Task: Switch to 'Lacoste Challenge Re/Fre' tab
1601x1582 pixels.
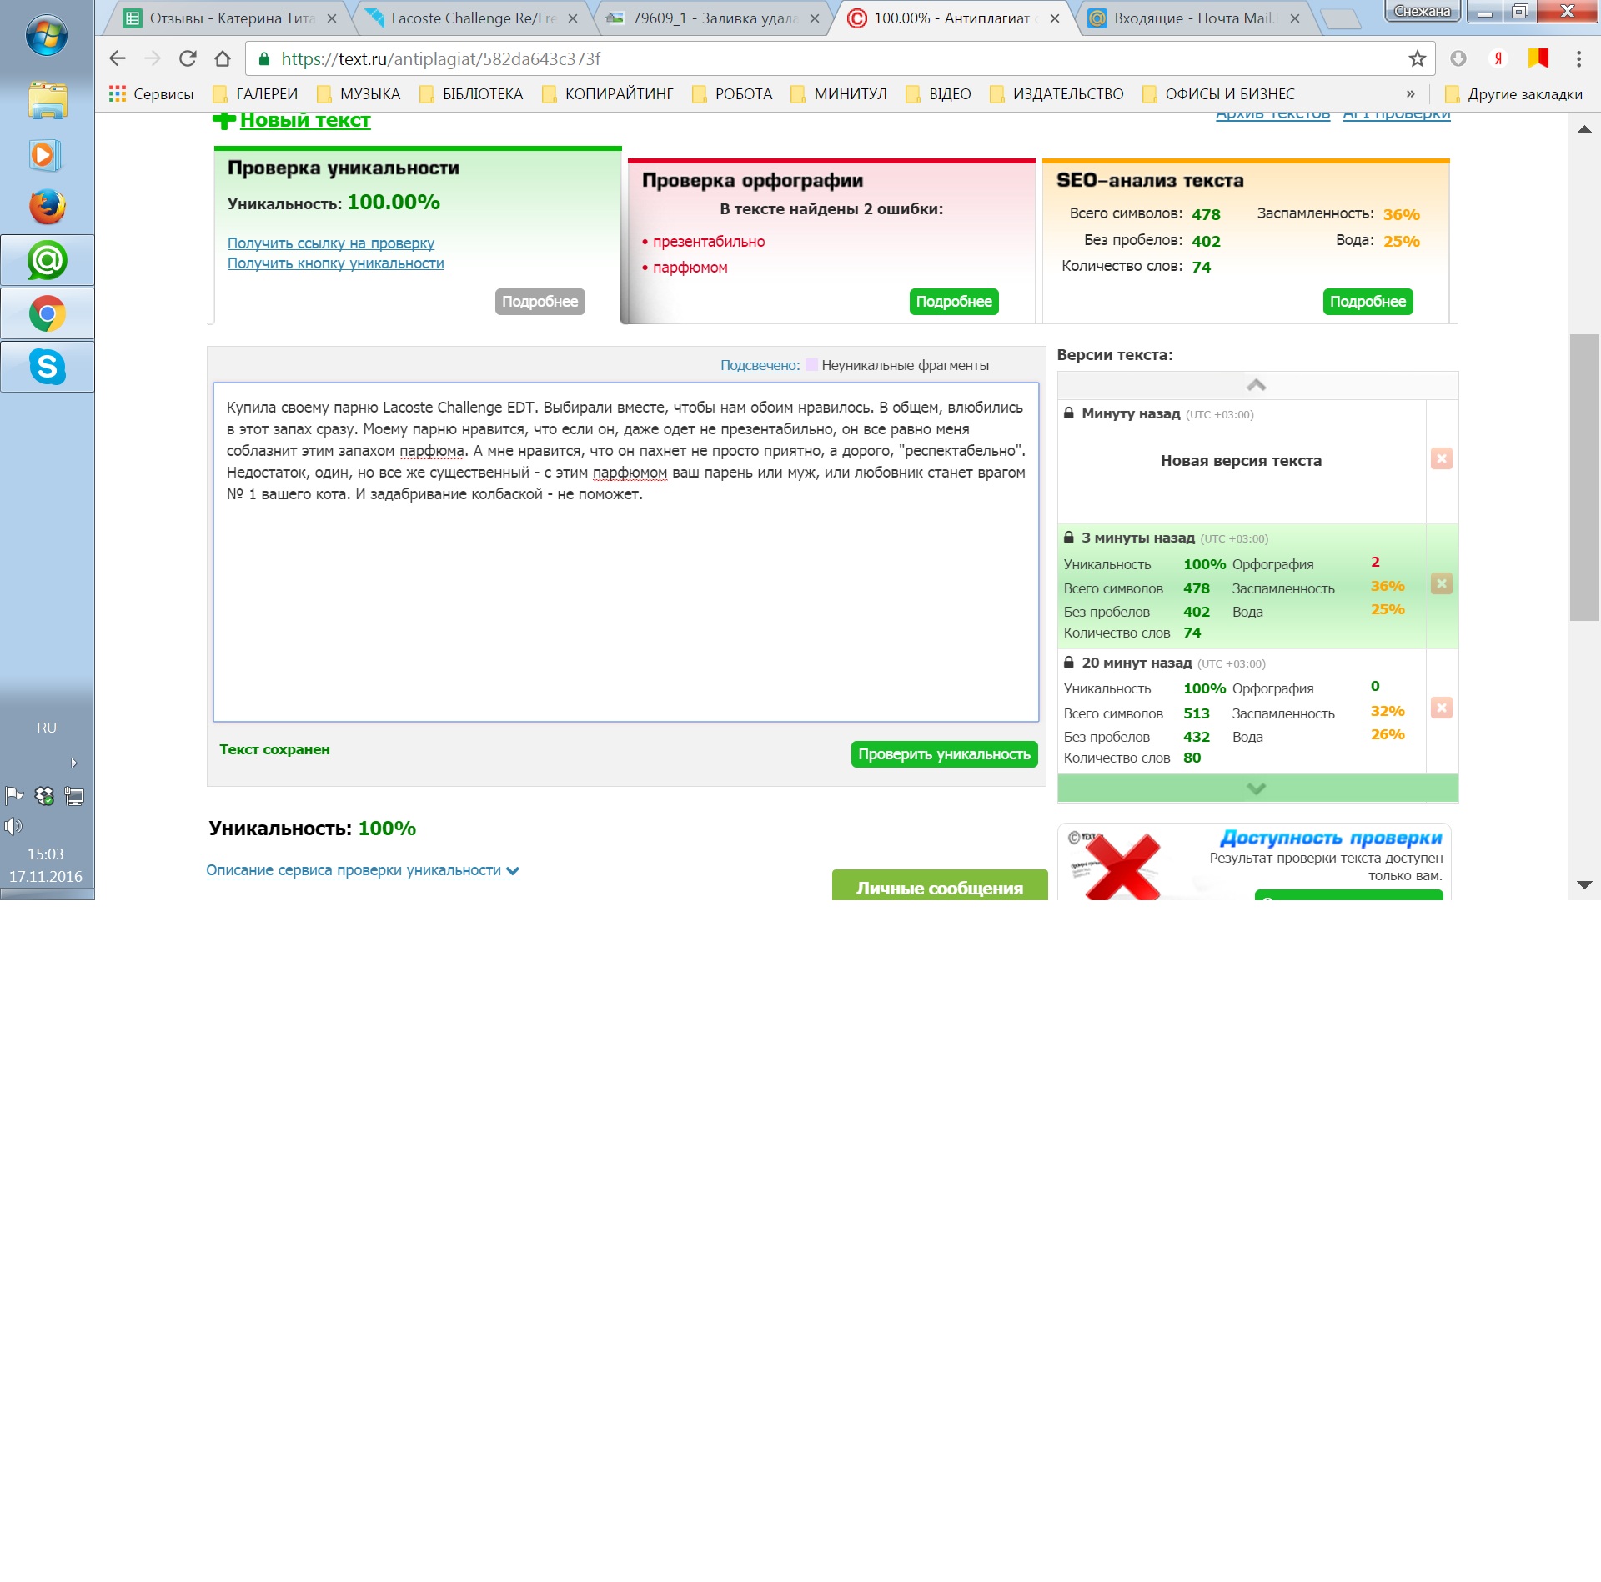Action: tap(472, 18)
